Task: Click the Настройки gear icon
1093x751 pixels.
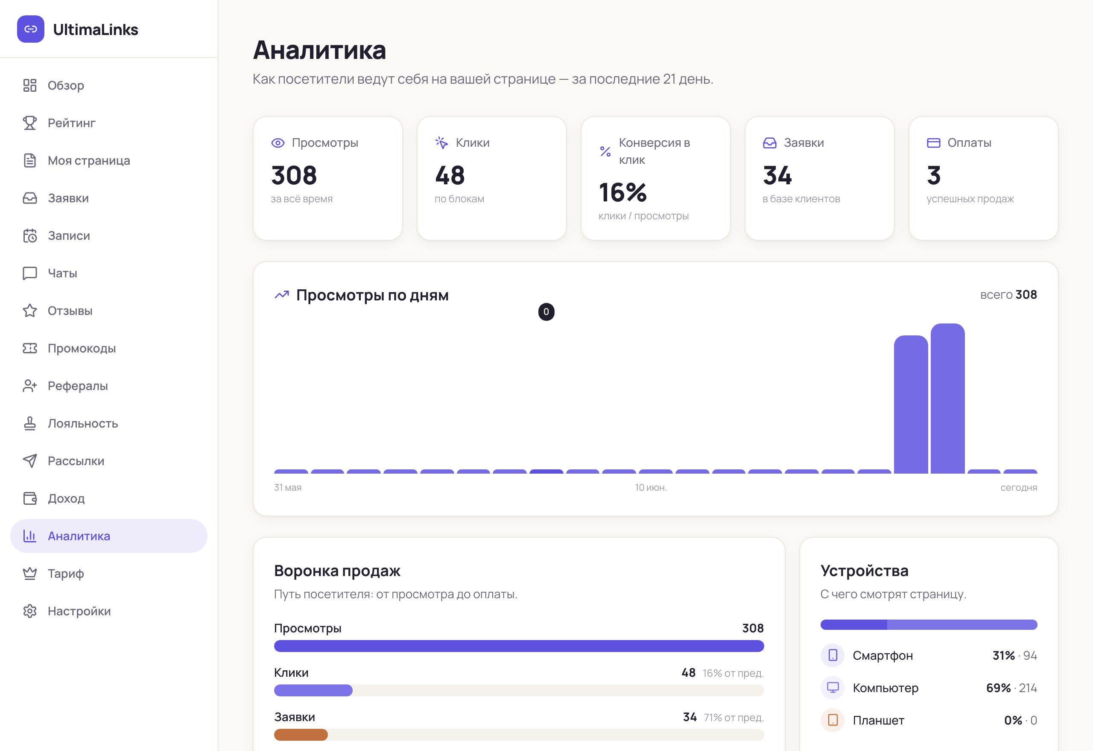Action: [x=29, y=611]
